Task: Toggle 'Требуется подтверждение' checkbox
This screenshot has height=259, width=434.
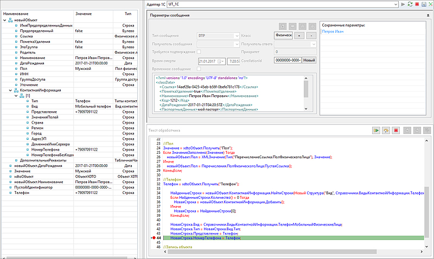Action: pos(199,52)
